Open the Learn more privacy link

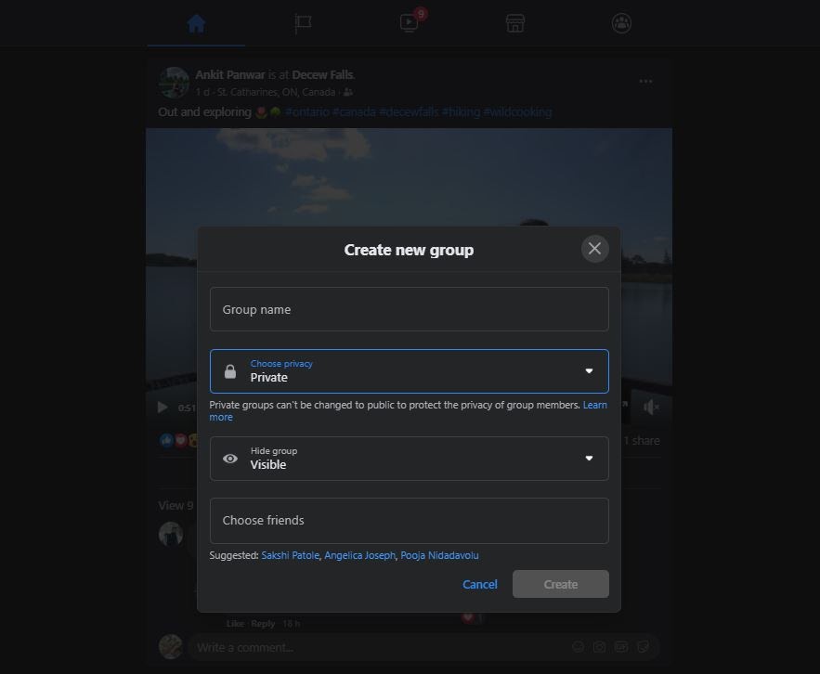595,405
